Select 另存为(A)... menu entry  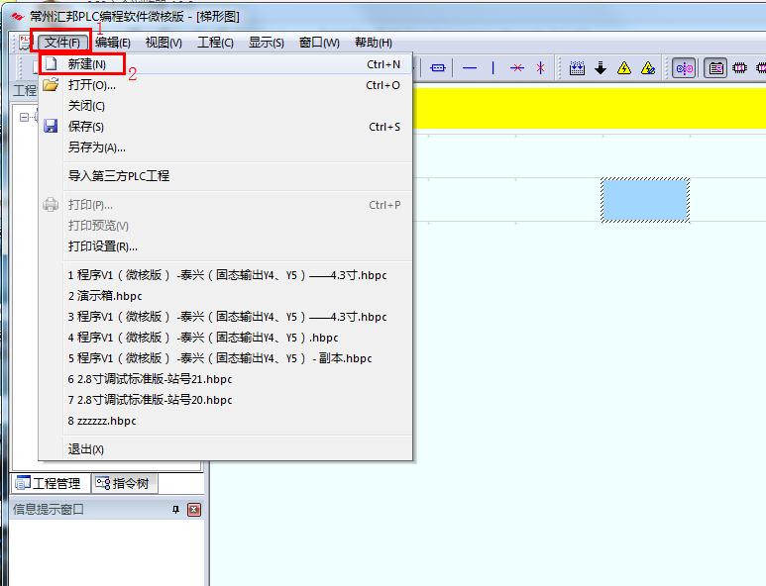pyautogui.click(x=226, y=147)
